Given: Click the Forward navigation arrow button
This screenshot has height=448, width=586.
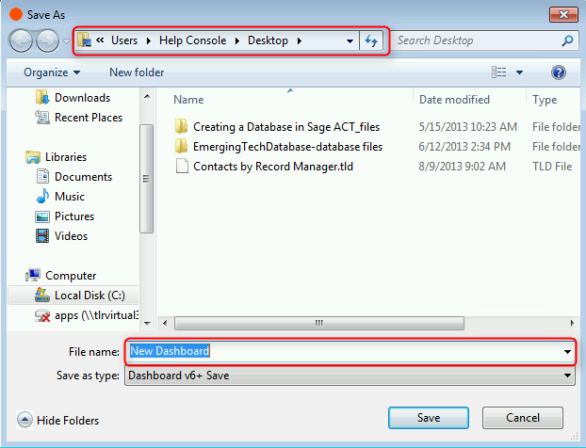Looking at the screenshot, I should pyautogui.click(x=47, y=40).
